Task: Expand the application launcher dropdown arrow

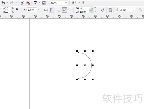Action: pyautogui.click(x=40, y=3)
